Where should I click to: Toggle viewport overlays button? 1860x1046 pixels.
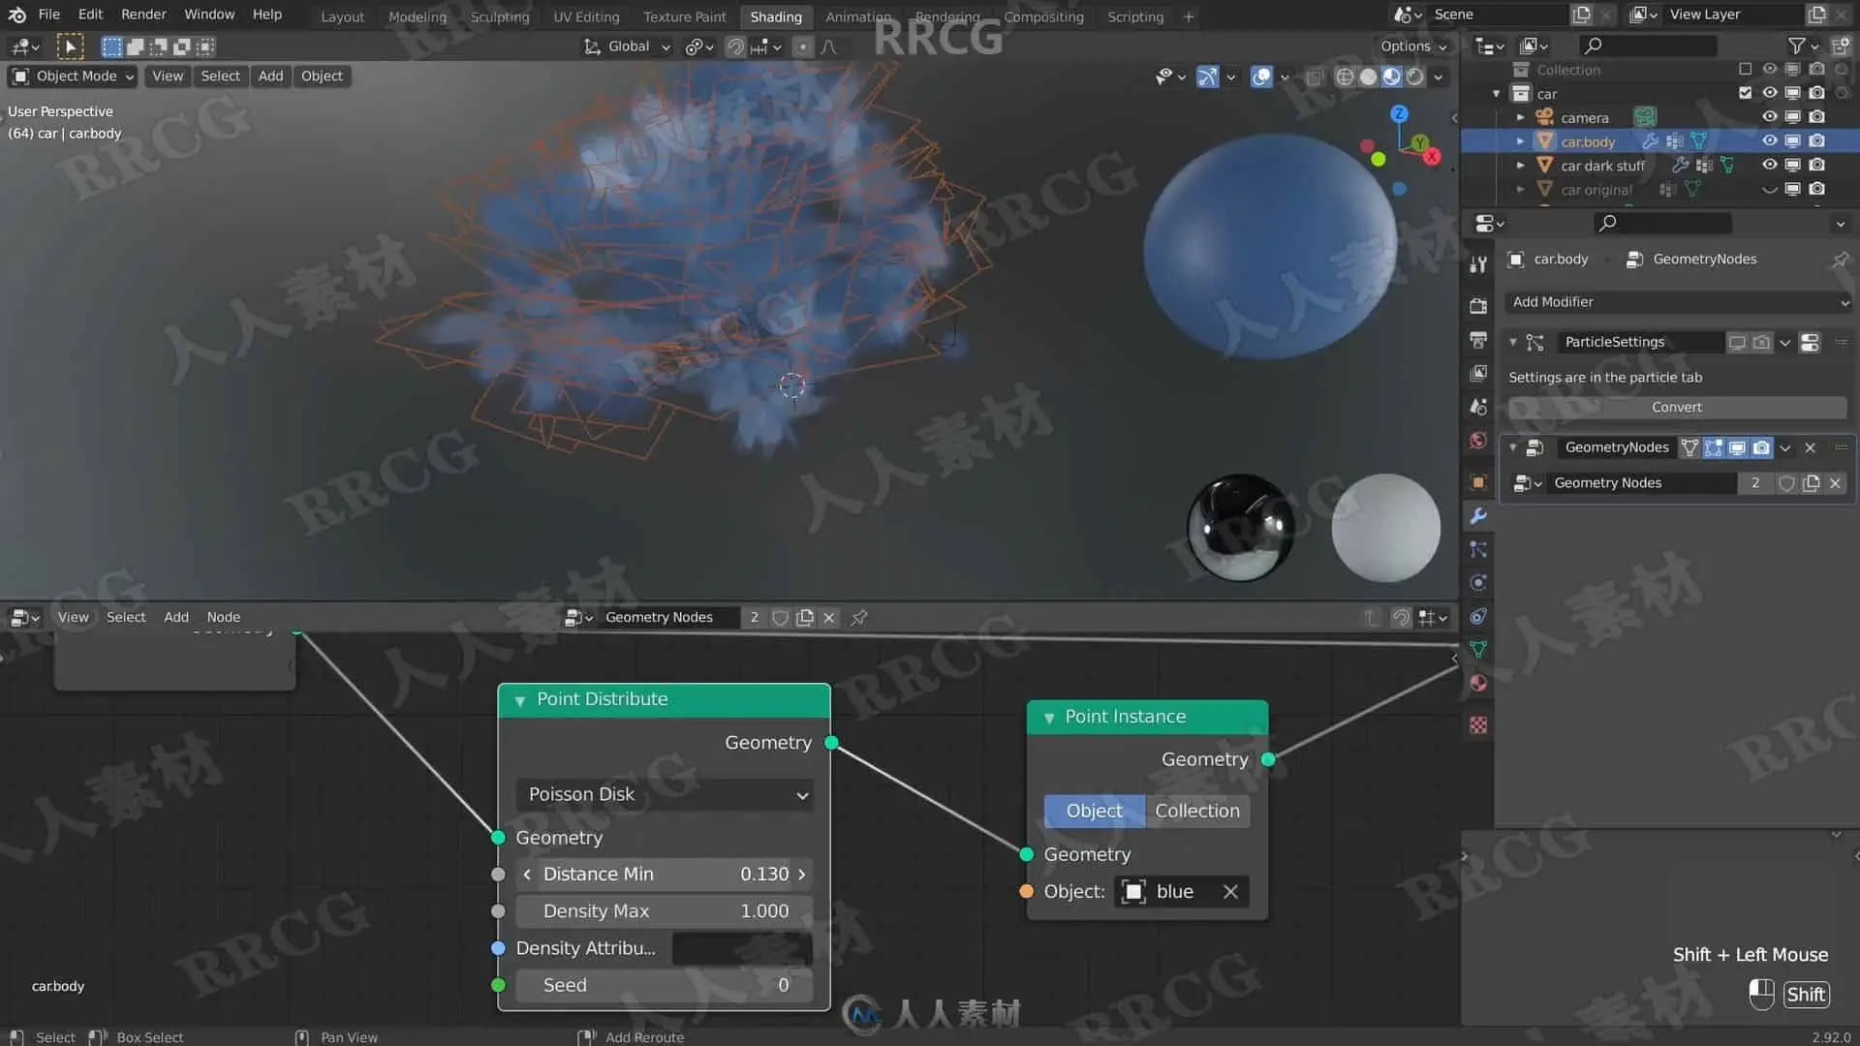pos(1261,77)
